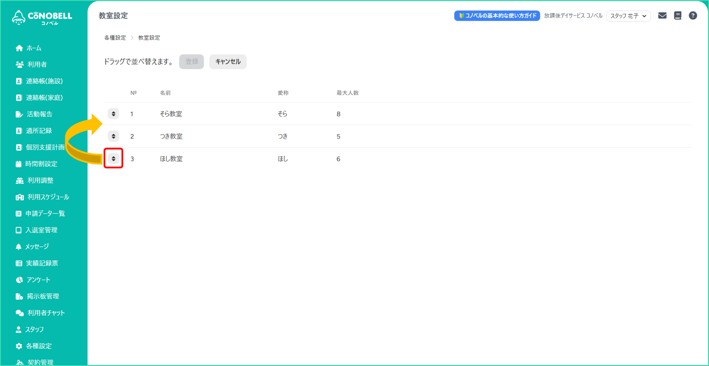This screenshot has height=366, width=709.
Task: Click the mail envelope icon in header
Action: pyautogui.click(x=662, y=16)
